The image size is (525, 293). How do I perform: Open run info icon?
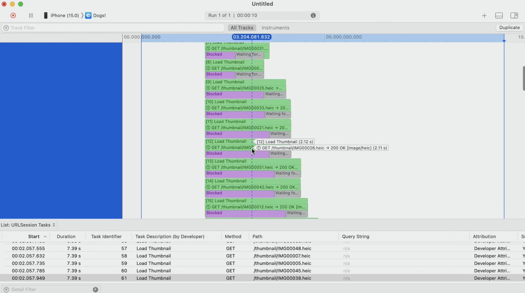tap(313, 15)
